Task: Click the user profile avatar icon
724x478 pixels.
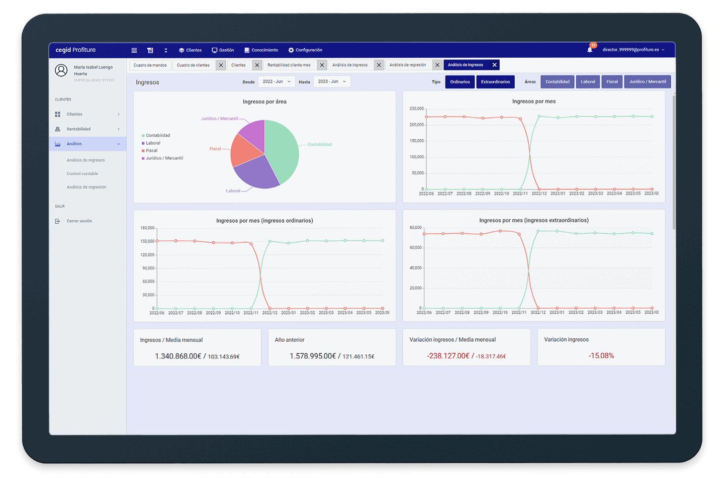Action: click(61, 70)
